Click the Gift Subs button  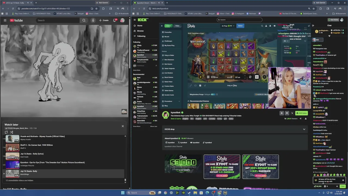302,113
